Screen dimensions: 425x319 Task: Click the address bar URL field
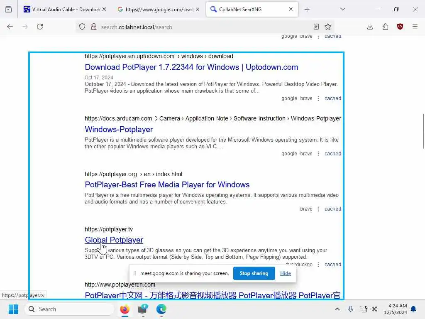click(205, 27)
